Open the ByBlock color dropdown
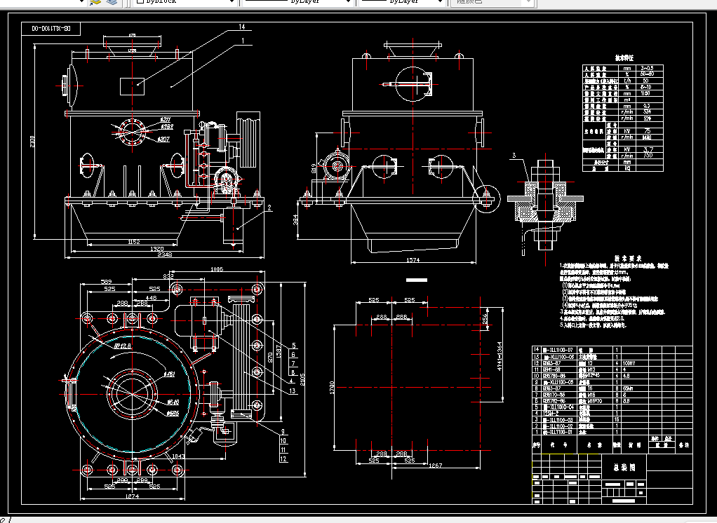The width and height of the screenshot is (717, 523). pyautogui.click(x=185, y=2)
